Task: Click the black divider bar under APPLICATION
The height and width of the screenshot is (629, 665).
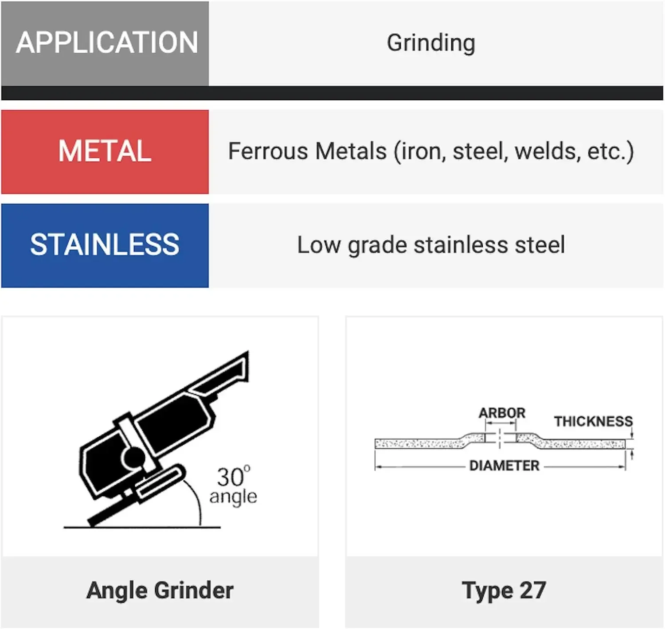Action: click(332, 93)
